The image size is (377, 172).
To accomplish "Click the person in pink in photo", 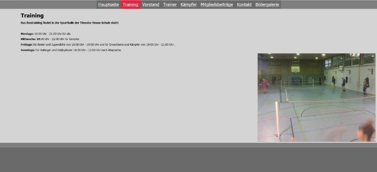I will (x=264, y=85).
